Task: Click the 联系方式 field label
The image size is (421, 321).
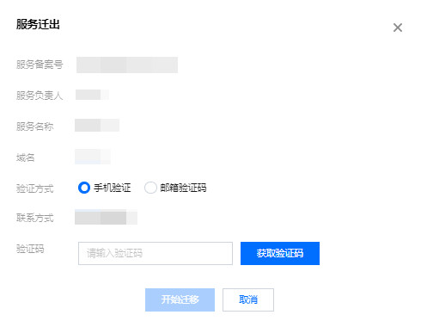Action: (x=35, y=218)
